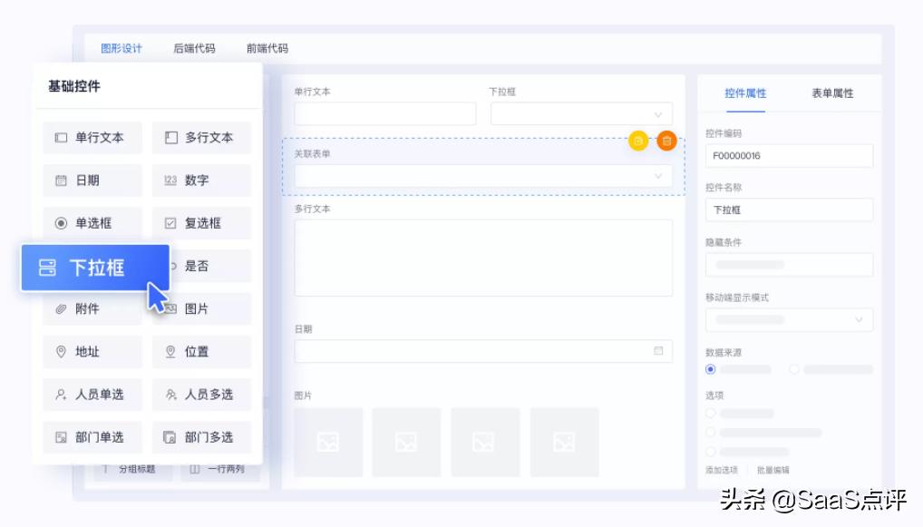
Task: Select the second 数据来源 radio option
Action: click(x=794, y=369)
